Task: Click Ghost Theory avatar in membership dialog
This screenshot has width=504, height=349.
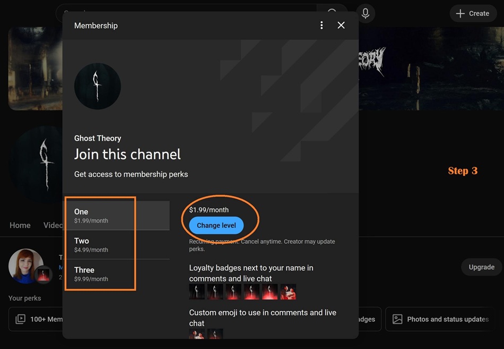Action: (98, 86)
